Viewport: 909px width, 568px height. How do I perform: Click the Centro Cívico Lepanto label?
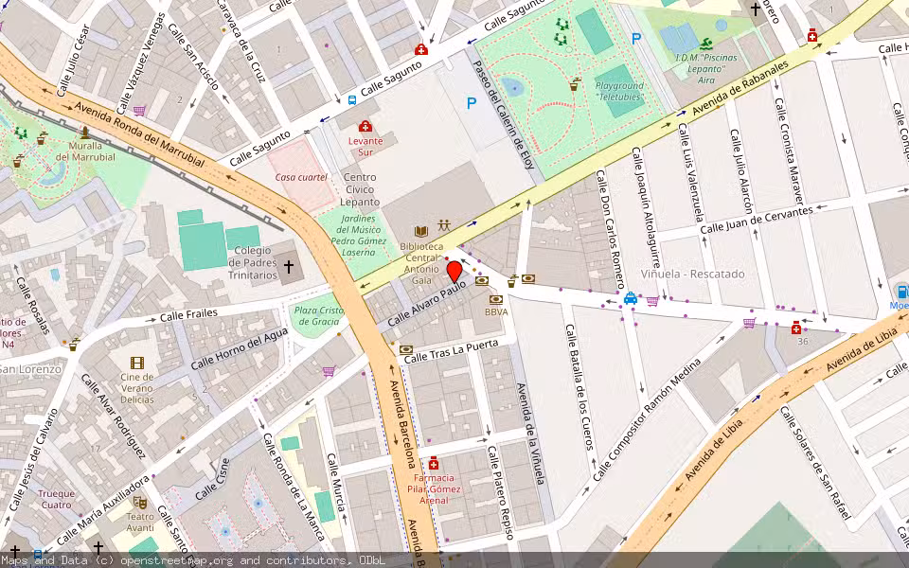pos(361,189)
